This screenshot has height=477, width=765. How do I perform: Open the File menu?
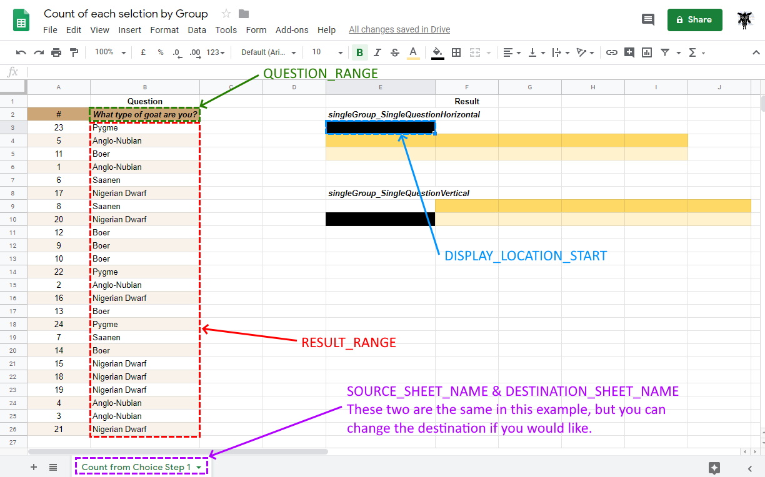tap(50, 30)
